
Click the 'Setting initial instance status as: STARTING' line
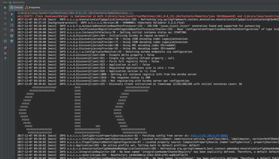point(102,32)
